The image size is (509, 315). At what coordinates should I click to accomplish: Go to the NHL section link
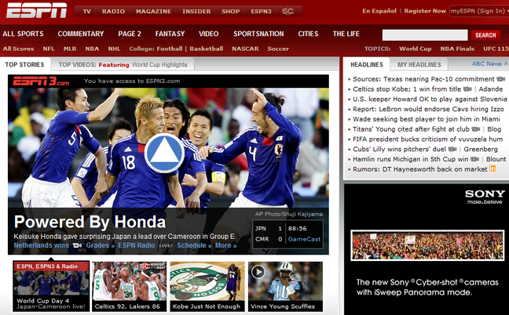pyautogui.click(x=114, y=49)
